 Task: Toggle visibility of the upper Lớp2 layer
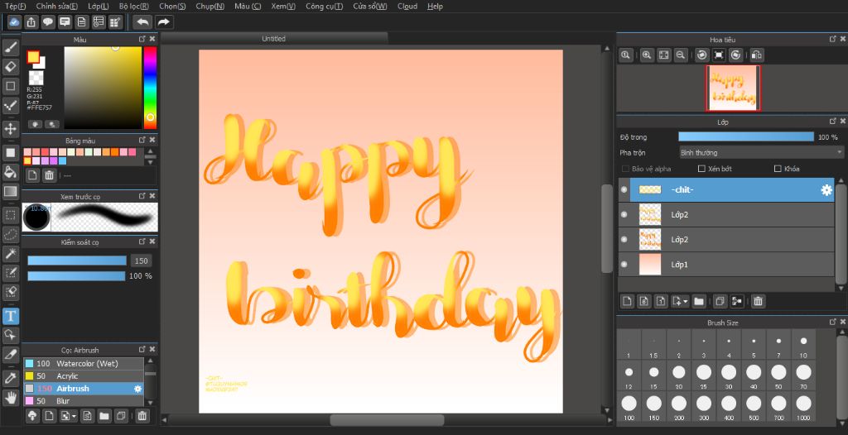coord(624,214)
